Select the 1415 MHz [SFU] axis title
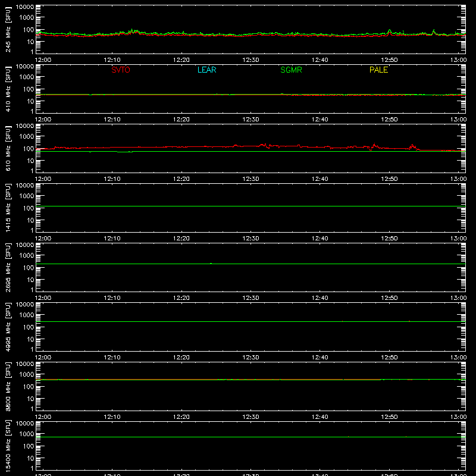This screenshot has height=476, width=476. 8,208
